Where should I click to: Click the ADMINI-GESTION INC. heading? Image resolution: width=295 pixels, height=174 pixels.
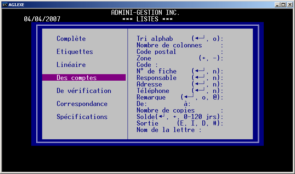click(x=145, y=13)
